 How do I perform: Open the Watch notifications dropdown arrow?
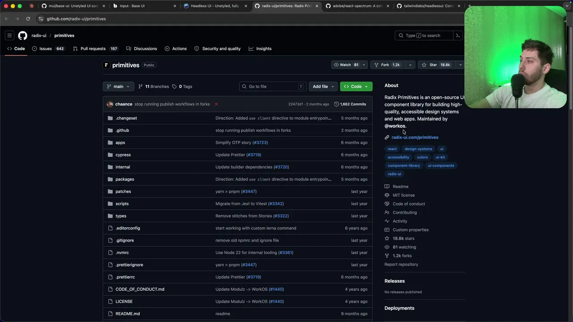(x=363, y=65)
